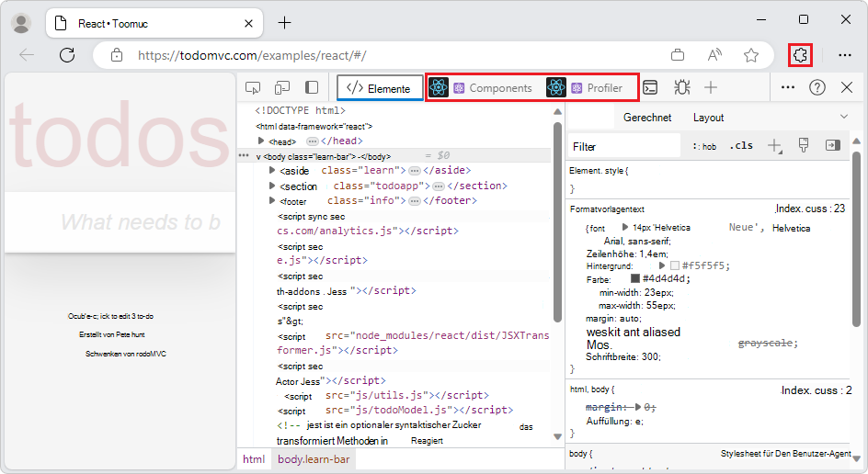Switch to the Elemente tab
The image size is (868, 474).
379,88
